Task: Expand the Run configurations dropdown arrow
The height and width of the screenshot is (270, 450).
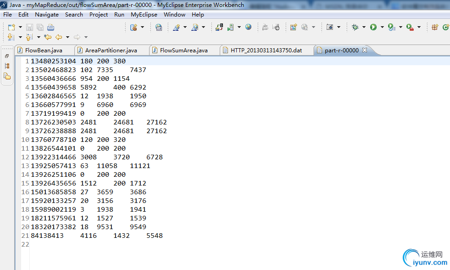Action: pyautogui.click(x=382, y=28)
